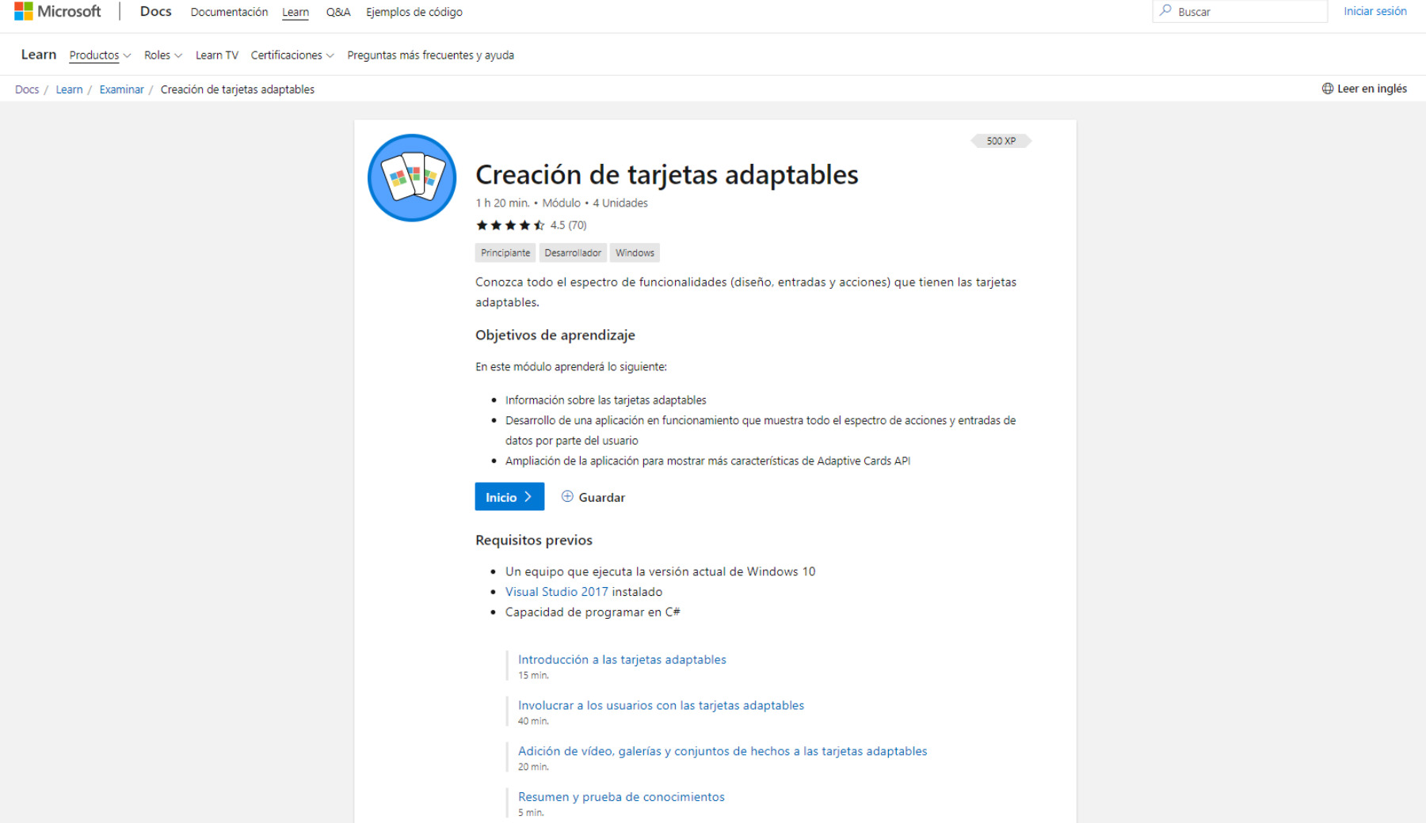Screen dimensions: 1426x823
Task: Click the Windows tag
Action: [x=635, y=252]
